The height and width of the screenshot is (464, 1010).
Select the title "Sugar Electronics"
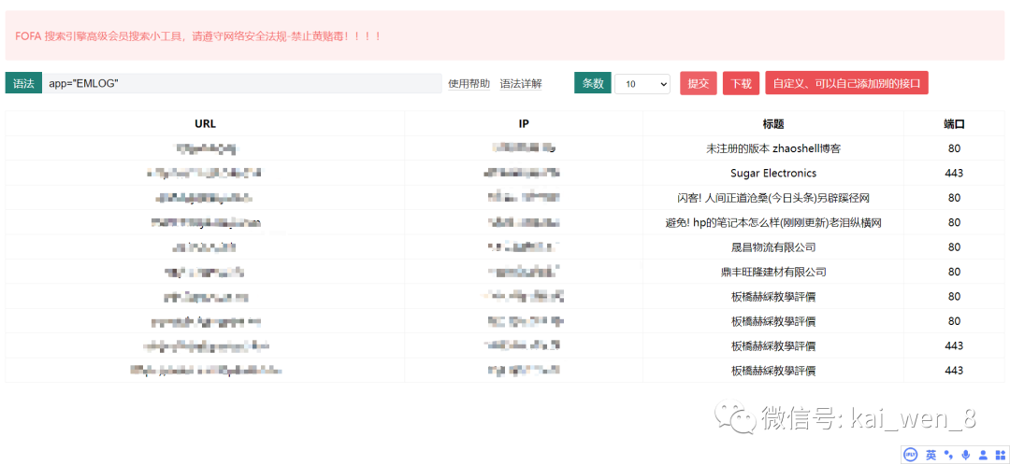(773, 174)
